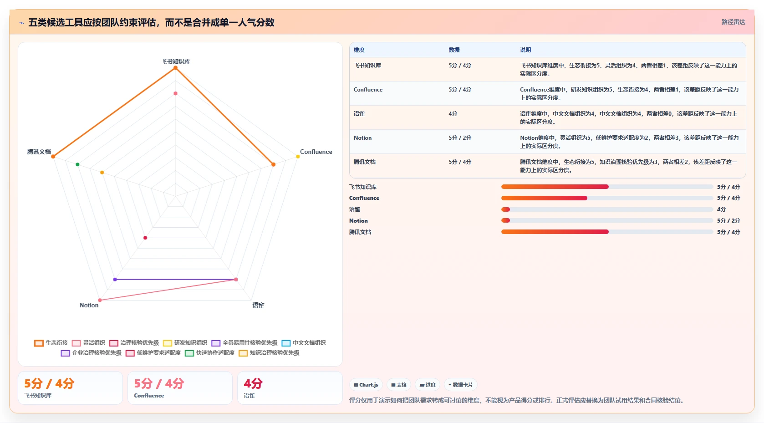Click the 5分 / 2分 value beside the Notion progress bar

pos(728,221)
